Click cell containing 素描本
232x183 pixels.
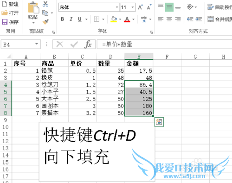(x=54, y=113)
